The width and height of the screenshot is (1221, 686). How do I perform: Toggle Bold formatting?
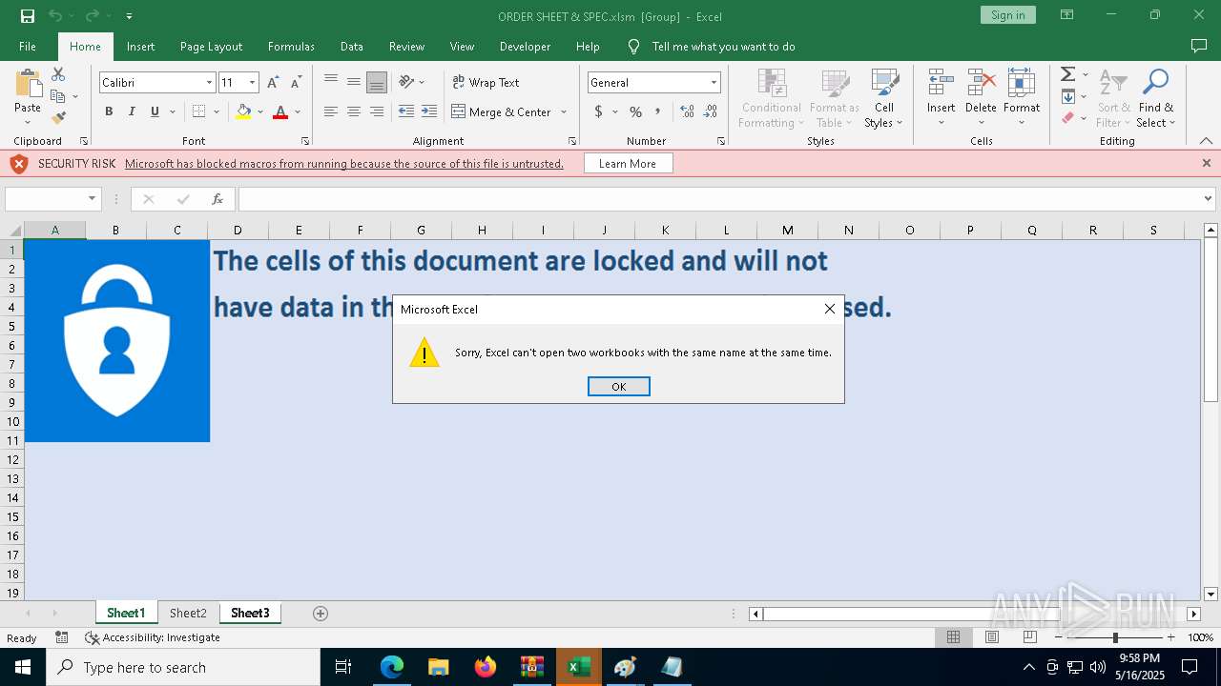(x=109, y=111)
